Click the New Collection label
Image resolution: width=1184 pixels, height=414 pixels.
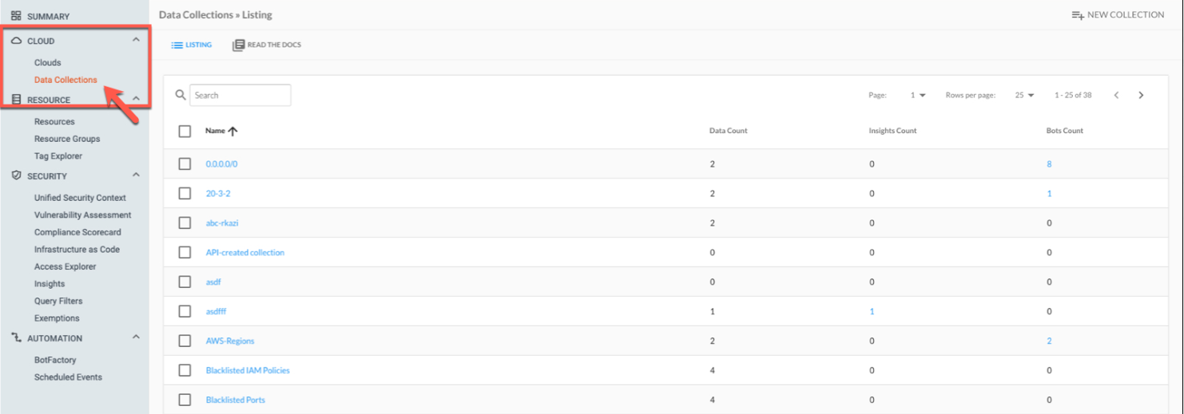pos(1126,15)
